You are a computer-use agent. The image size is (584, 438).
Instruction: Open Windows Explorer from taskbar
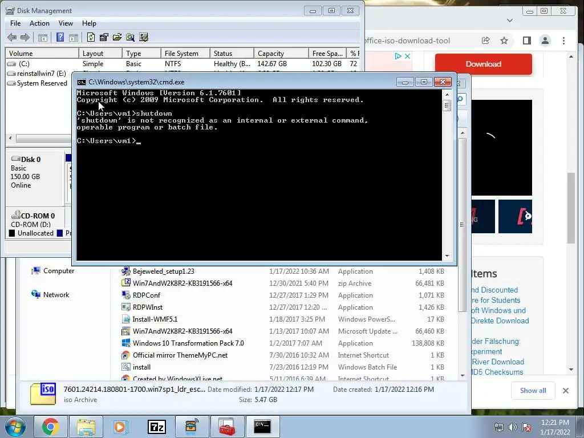click(86, 427)
